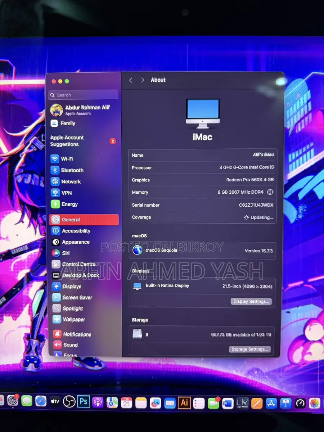324x432 pixels.
Task: Open Podcasts from the Dock
Action: pos(98,402)
